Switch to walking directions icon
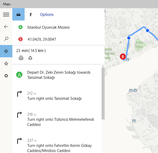Viewport: 158px width, 153px height. (31, 14)
